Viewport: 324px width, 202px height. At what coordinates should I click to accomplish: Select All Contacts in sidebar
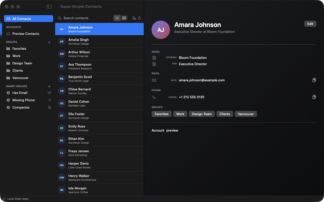pos(29,19)
